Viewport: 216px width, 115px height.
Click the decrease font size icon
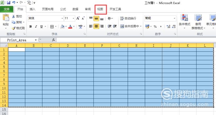[x=83, y=18]
